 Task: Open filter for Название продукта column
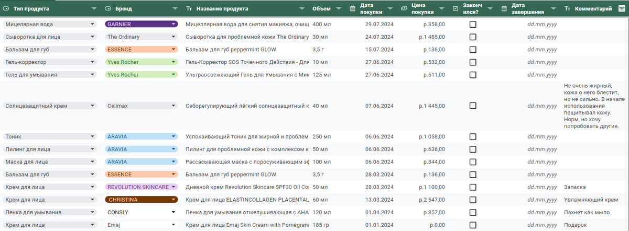(x=302, y=9)
